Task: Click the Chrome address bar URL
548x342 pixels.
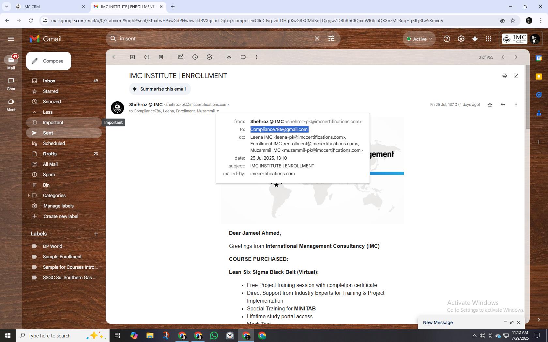Action: 247,21
